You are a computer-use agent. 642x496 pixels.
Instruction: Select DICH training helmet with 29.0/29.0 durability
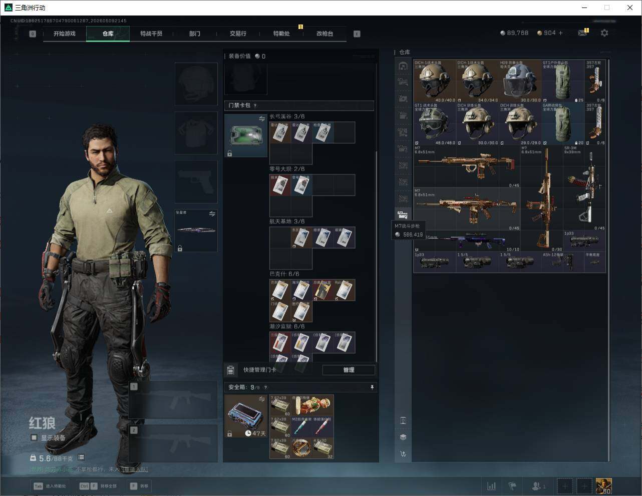pyautogui.click(x=520, y=124)
